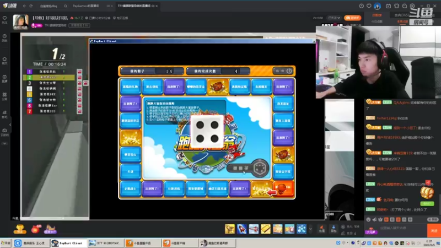Send the chat message with 发送 button

(x=434, y=230)
